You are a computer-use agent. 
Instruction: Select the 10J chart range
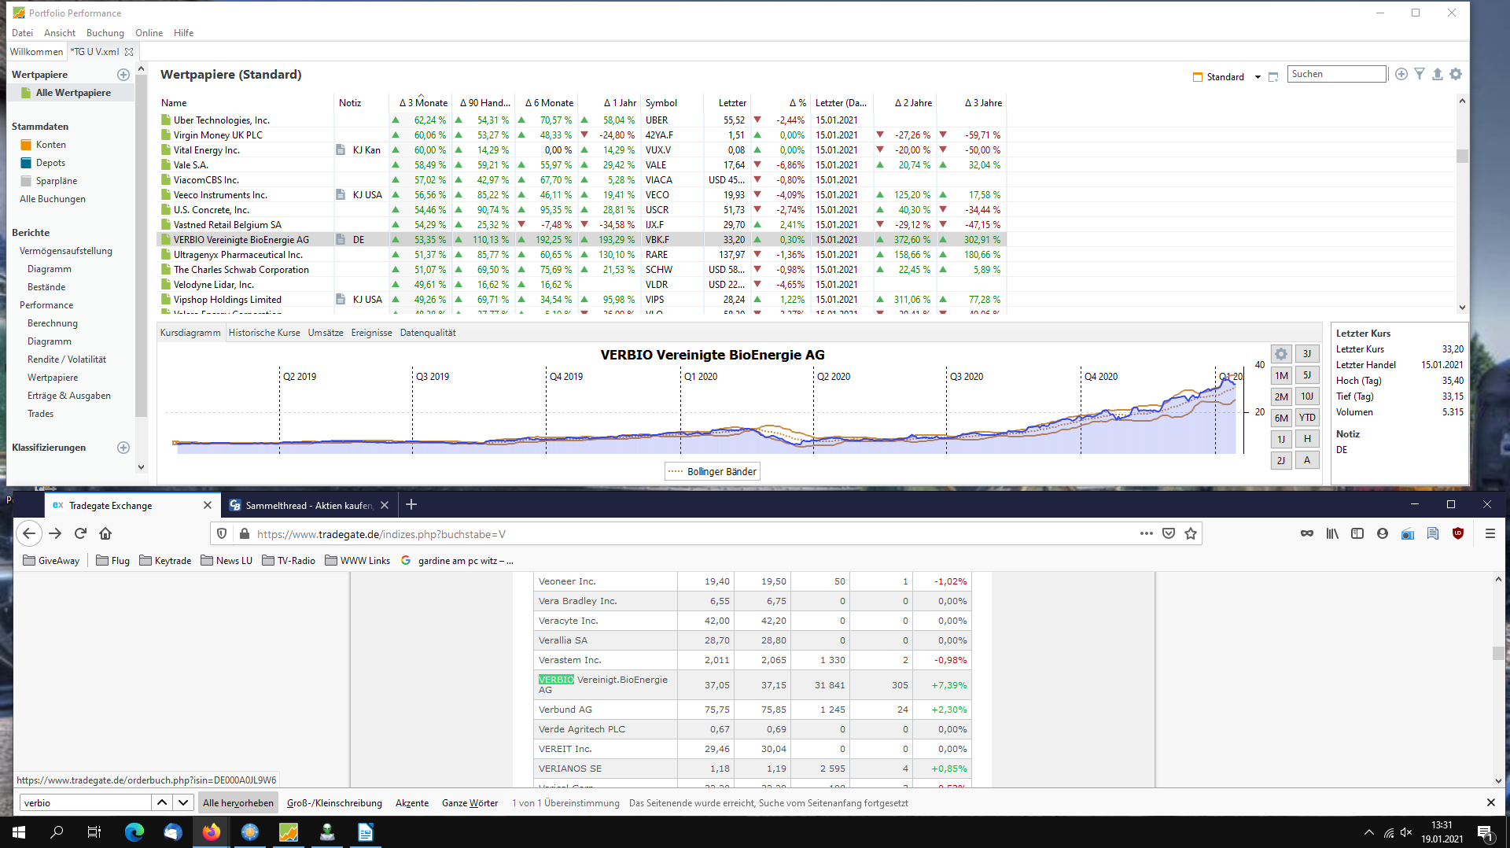1307,396
